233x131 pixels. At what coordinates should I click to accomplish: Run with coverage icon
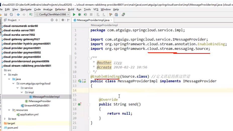click(85, 14)
